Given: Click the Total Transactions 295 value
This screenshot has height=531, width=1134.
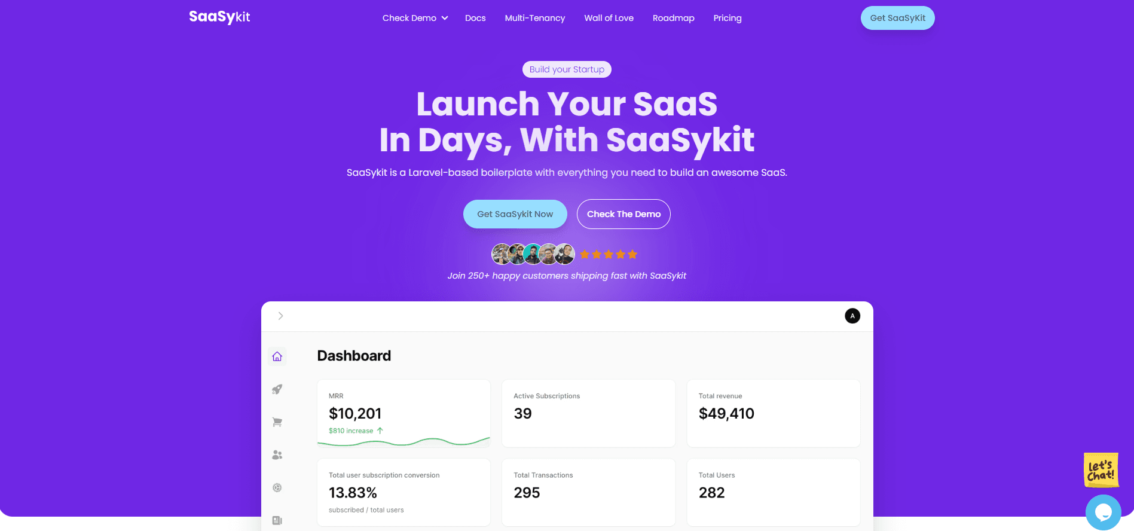Looking at the screenshot, I should (x=527, y=493).
